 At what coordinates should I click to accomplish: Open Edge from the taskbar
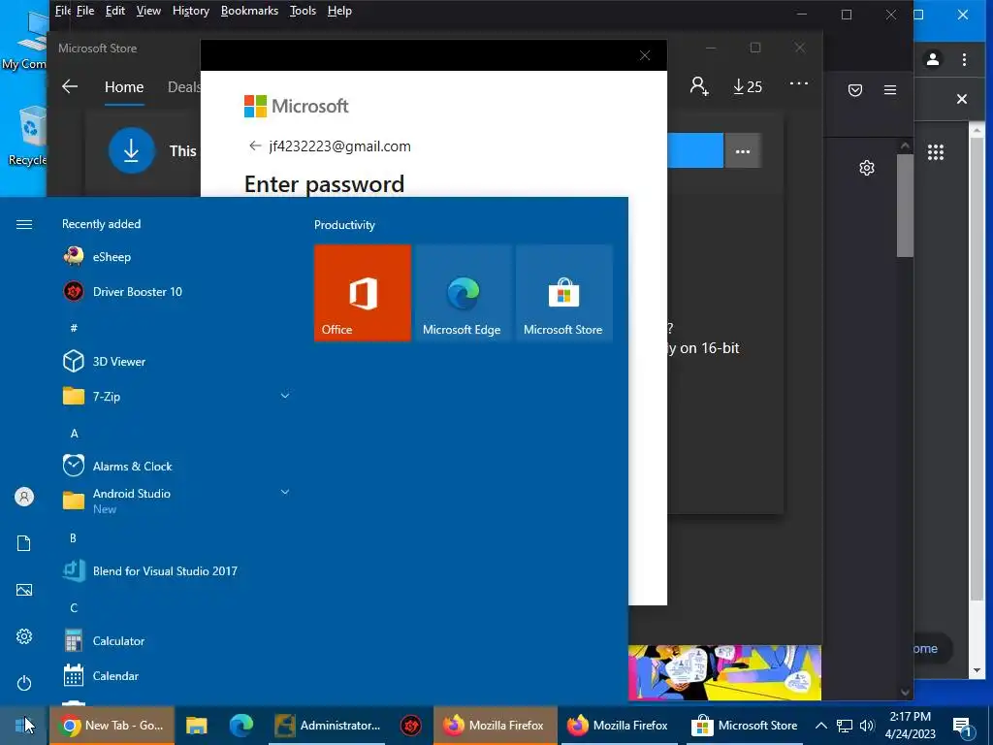[240, 726]
